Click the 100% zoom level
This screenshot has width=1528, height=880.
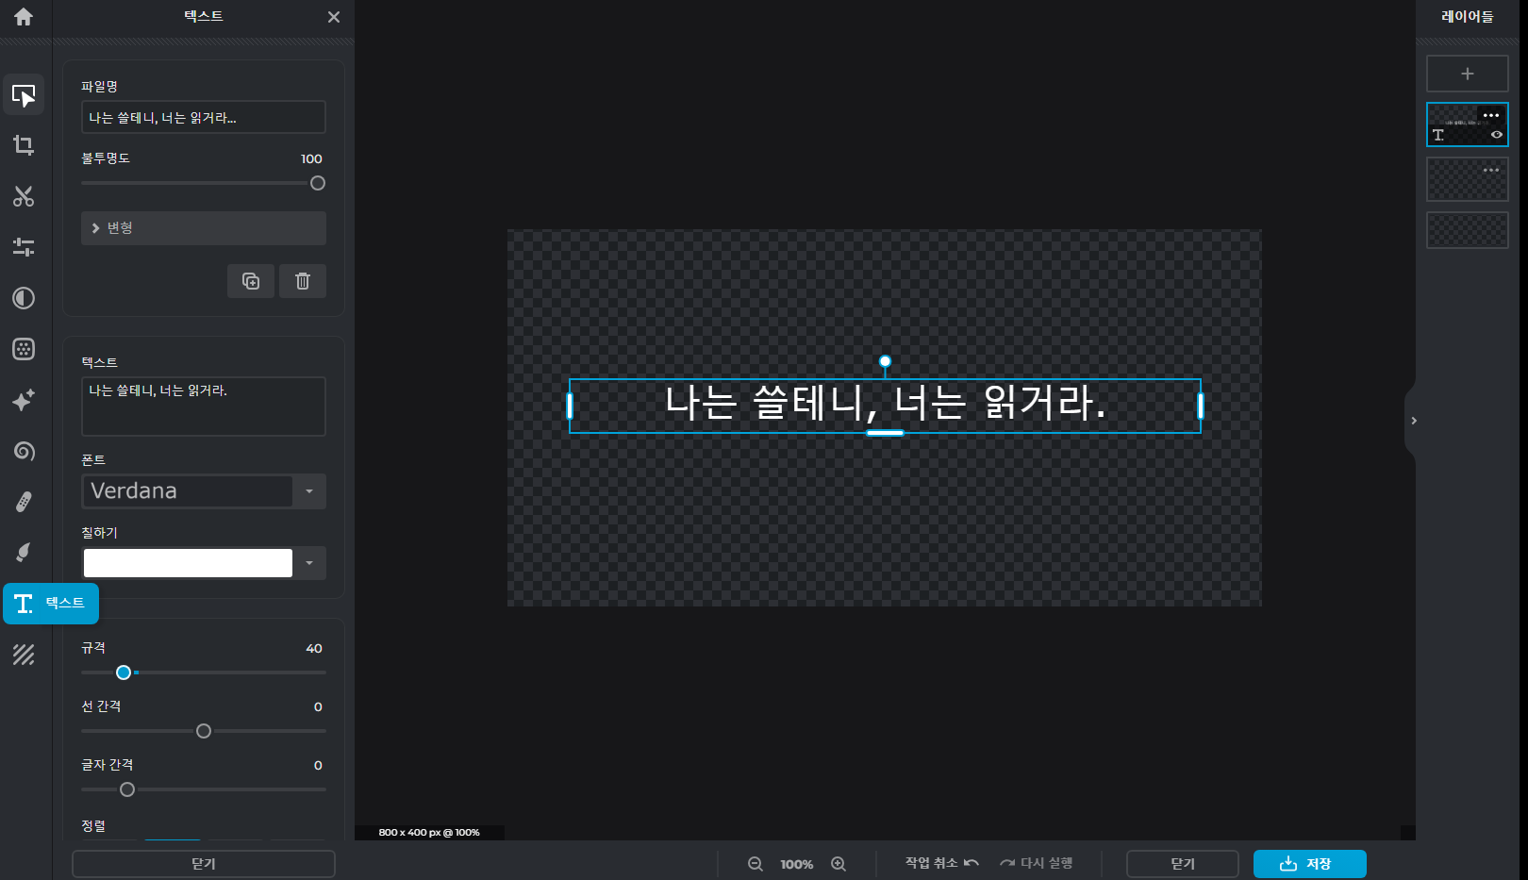[x=797, y=864]
